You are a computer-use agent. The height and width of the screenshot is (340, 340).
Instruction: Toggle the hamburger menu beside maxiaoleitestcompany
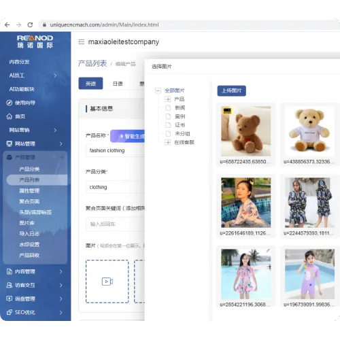(x=82, y=41)
